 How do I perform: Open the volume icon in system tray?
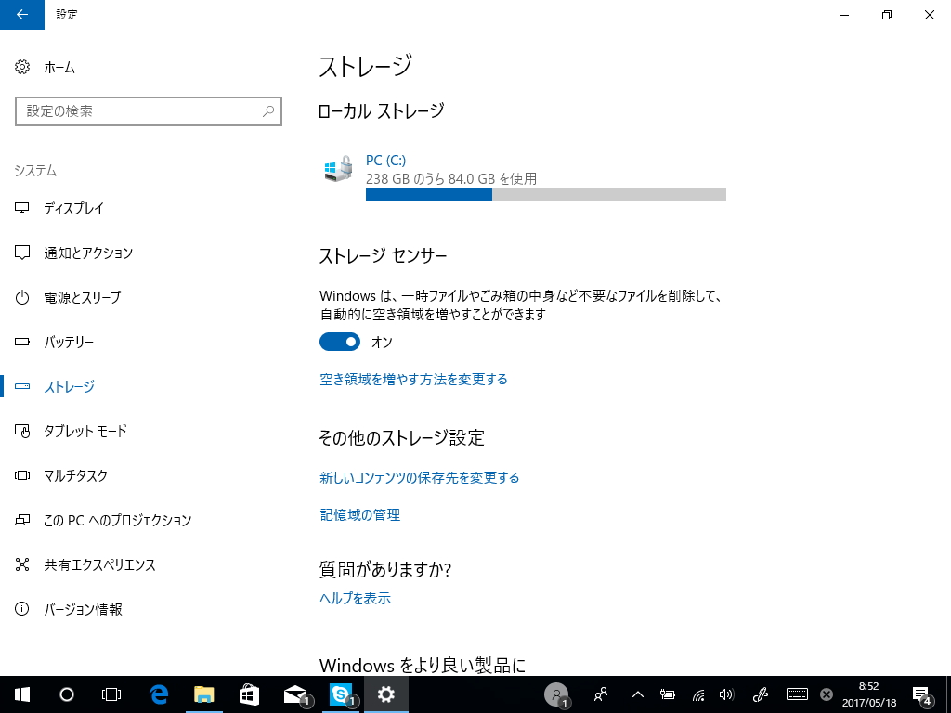click(x=725, y=694)
